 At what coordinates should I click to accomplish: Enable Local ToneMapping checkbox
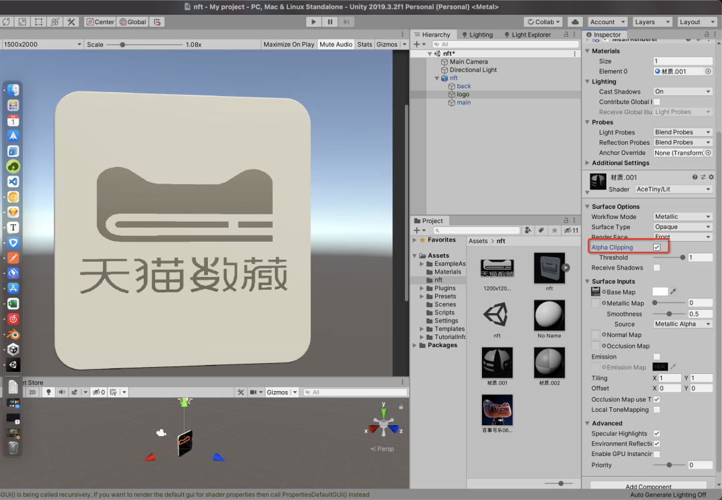[x=657, y=410]
